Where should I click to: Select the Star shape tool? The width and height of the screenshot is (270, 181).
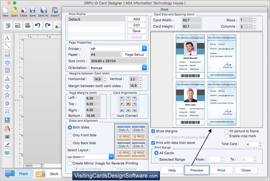click(7, 95)
